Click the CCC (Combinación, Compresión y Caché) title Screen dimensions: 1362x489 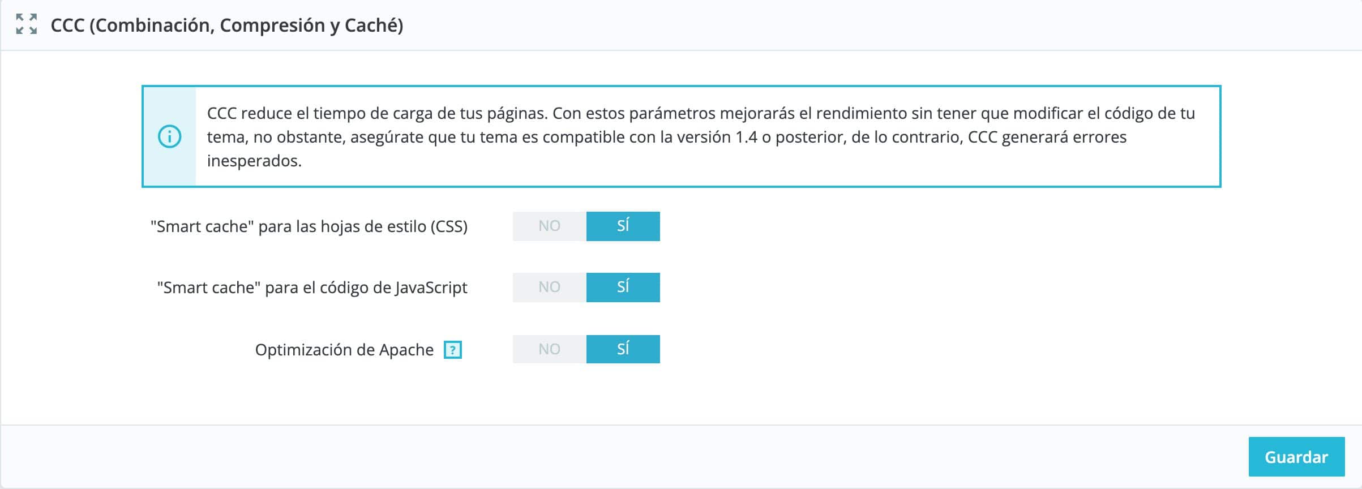click(x=226, y=25)
